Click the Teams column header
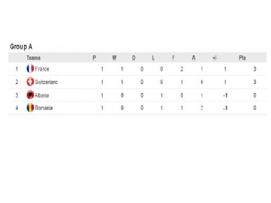Viewport: 271px width, 203px height. point(33,58)
